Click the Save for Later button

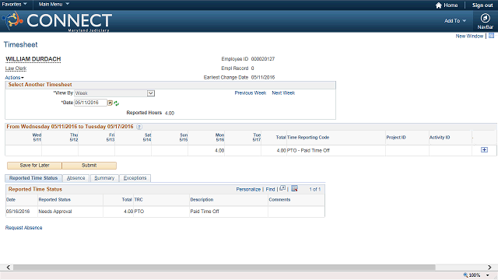click(34, 166)
